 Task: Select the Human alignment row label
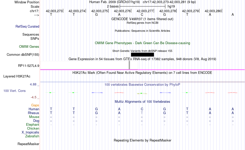click(34, 109)
